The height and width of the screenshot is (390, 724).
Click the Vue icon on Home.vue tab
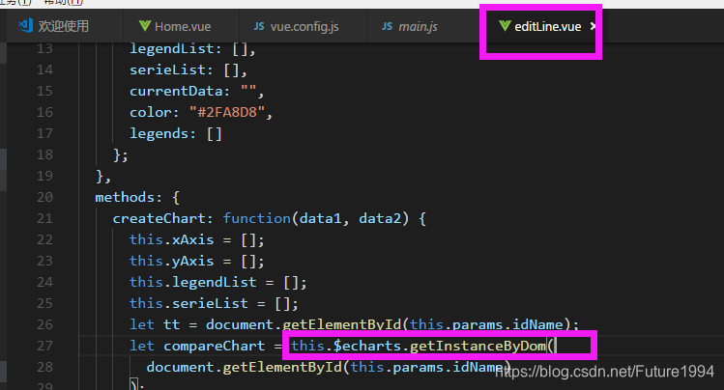145,26
